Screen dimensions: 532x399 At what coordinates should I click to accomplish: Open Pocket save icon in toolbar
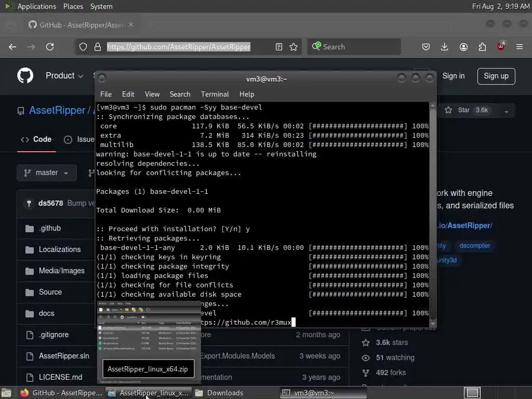426,47
